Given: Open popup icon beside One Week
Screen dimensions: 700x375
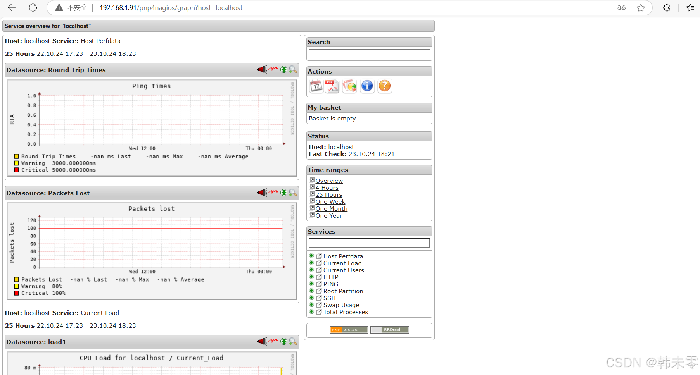Looking at the screenshot, I should click(x=311, y=201).
